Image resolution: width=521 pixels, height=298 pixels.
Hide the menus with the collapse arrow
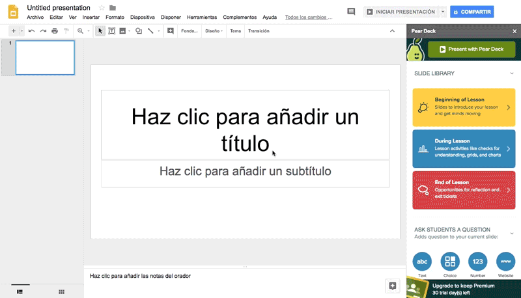point(392,31)
